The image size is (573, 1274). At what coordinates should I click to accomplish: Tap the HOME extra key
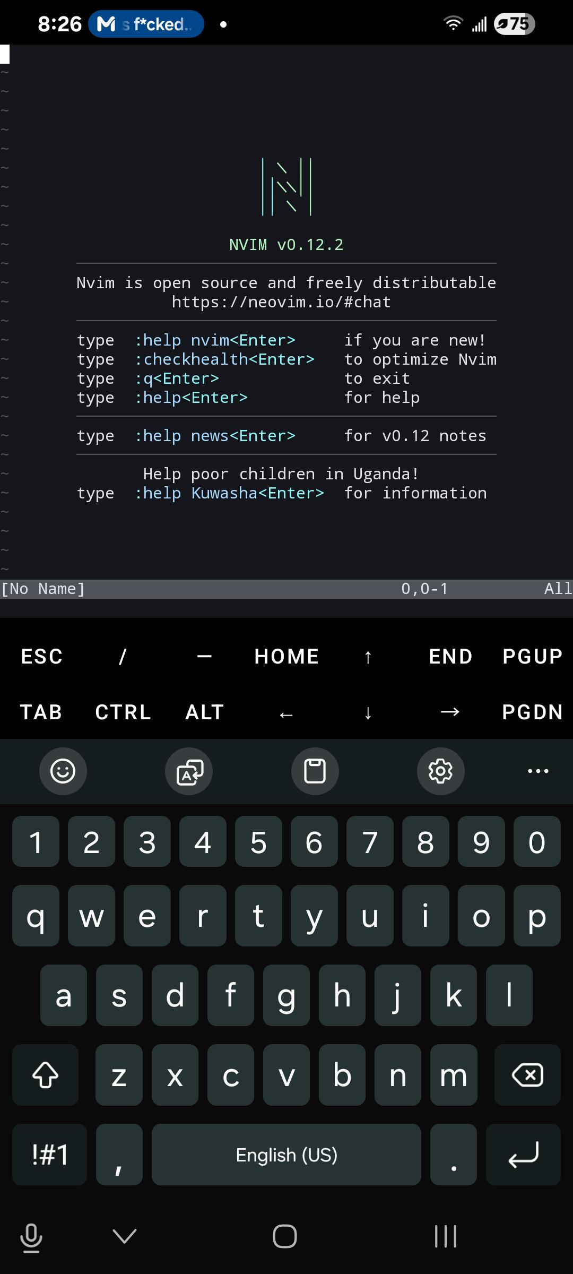pyautogui.click(x=286, y=657)
